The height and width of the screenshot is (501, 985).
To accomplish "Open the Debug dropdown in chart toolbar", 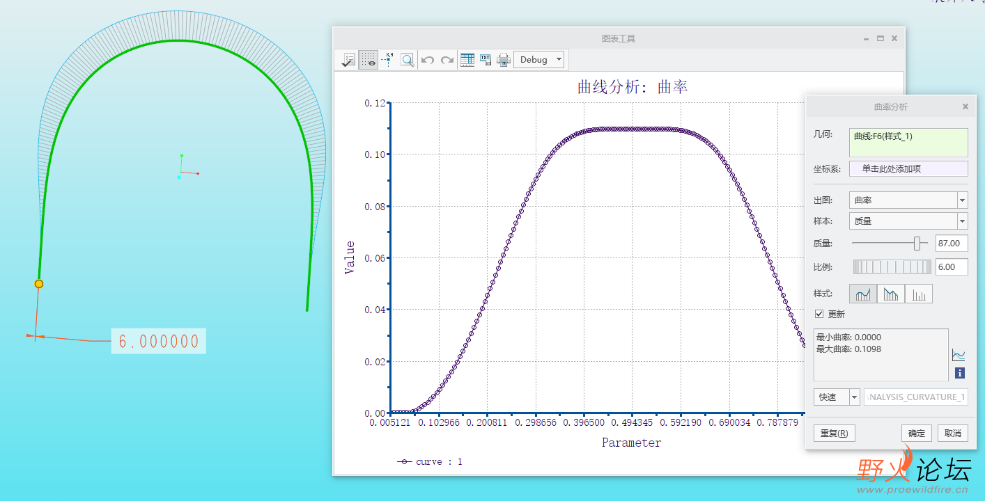I will [x=539, y=60].
